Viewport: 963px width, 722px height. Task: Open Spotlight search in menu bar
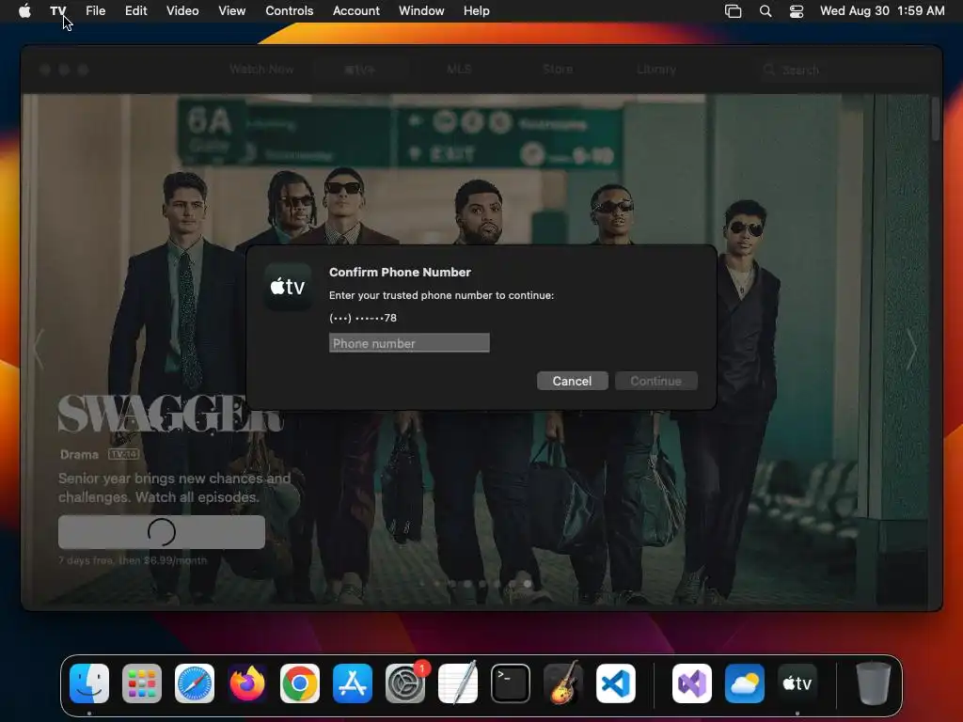pyautogui.click(x=766, y=10)
